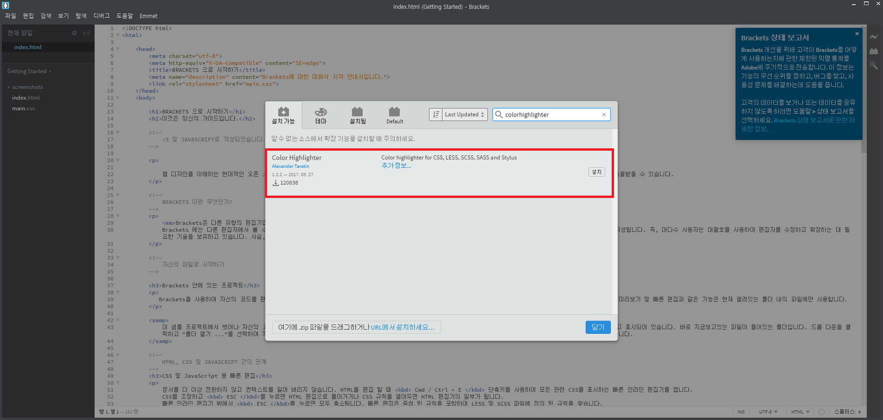Select index.html in working files
This screenshot has height=420, width=883.
(x=48, y=47)
